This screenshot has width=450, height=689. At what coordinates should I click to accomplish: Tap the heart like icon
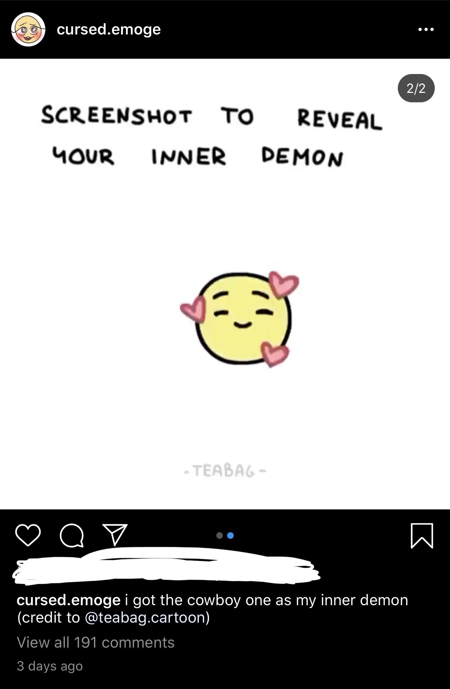point(28,535)
